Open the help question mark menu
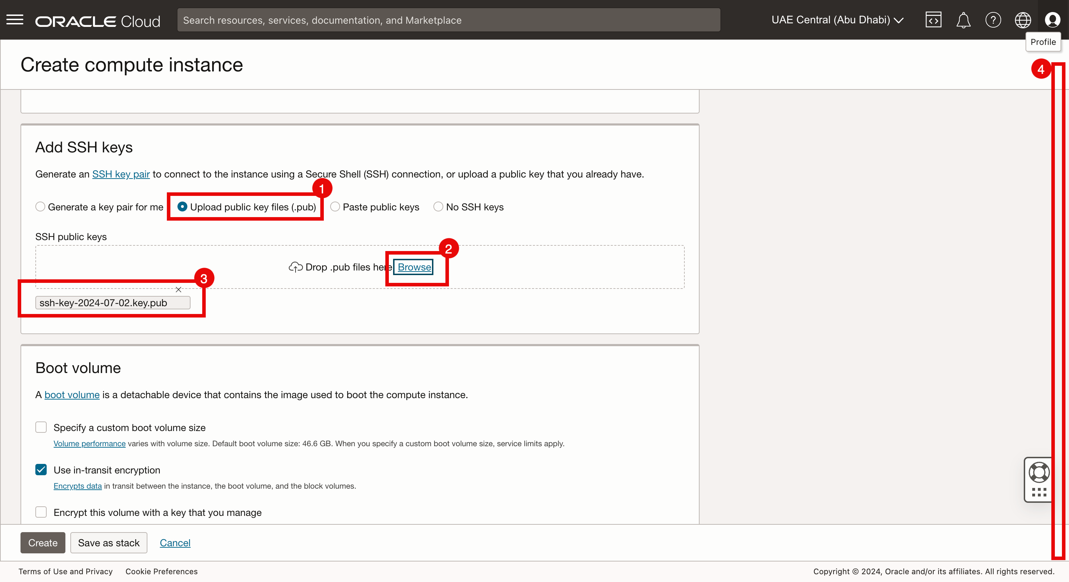 coord(993,20)
